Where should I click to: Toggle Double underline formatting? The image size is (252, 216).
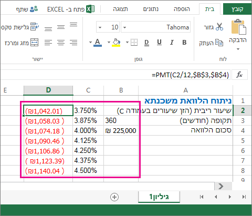tap(146, 43)
